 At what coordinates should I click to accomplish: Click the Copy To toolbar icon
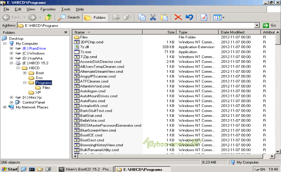coord(127,17)
